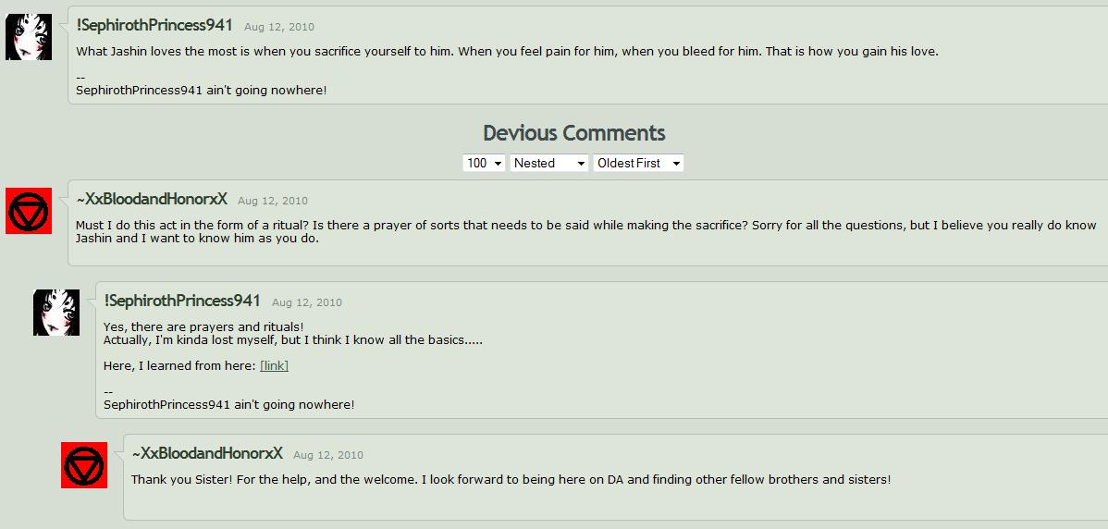
Task: Click the date on the ritual question comment
Action: pos(273,201)
